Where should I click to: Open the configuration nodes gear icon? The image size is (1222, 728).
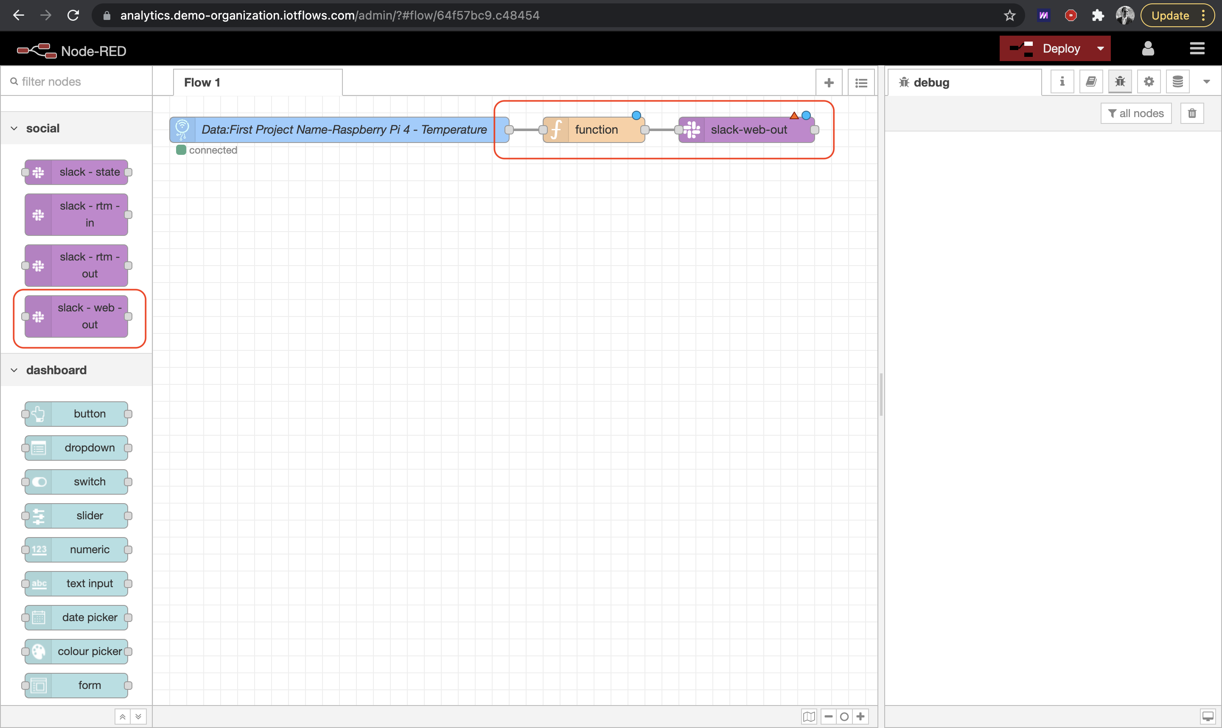pos(1149,81)
